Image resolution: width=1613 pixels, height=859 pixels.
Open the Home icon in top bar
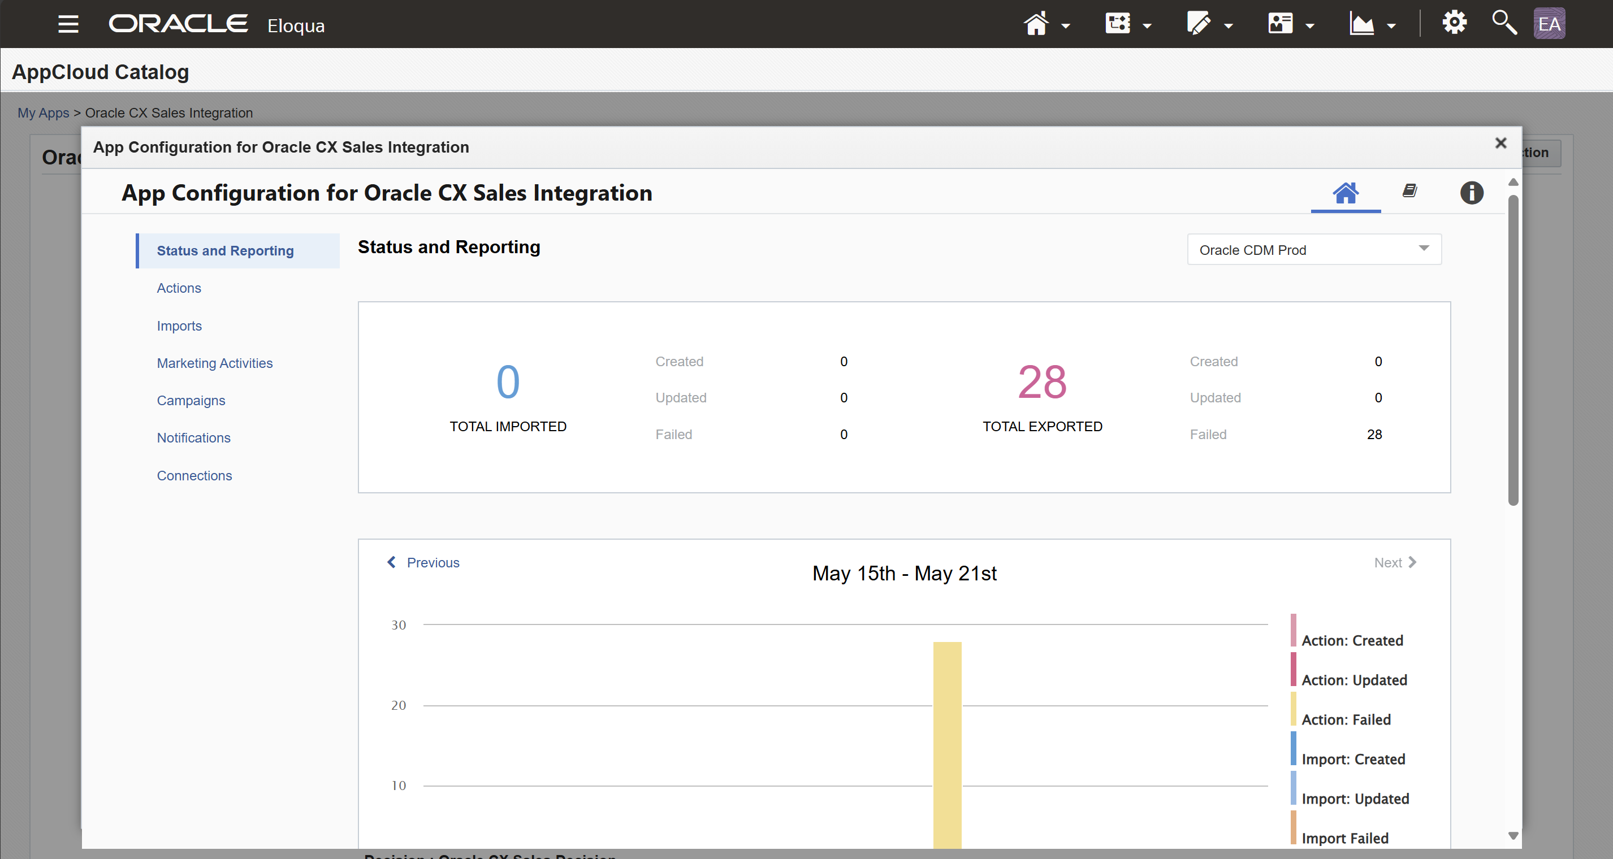coord(1036,24)
